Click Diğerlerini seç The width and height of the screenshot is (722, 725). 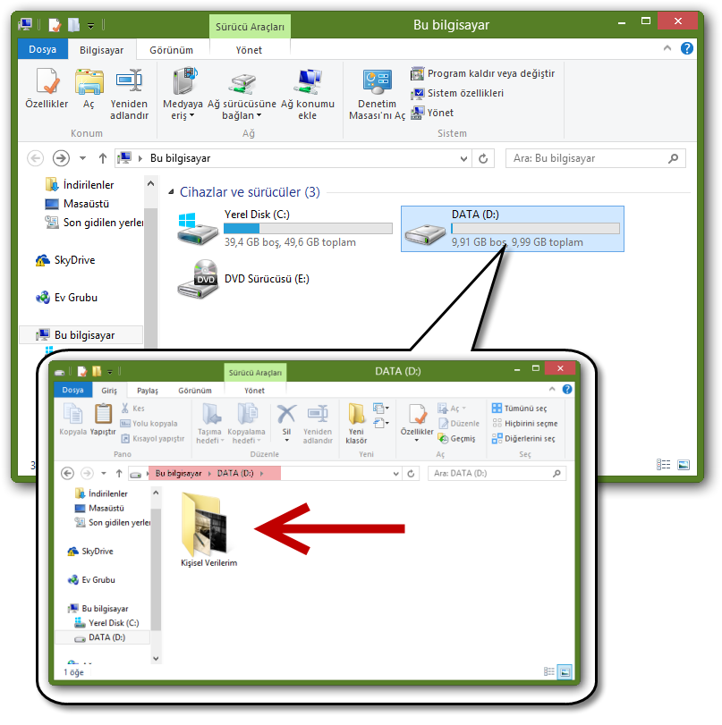(x=523, y=439)
